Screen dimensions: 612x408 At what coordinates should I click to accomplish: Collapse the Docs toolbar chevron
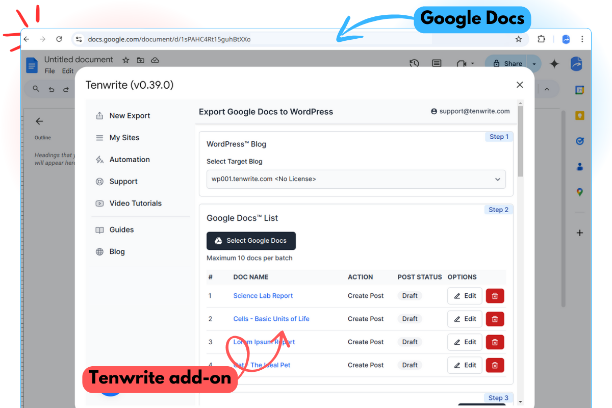tap(547, 89)
